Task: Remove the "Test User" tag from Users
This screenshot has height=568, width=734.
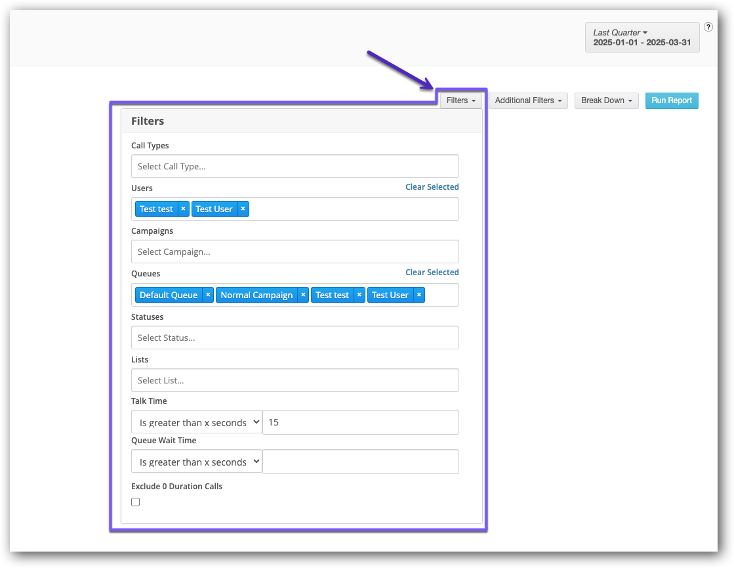Action: 243,208
